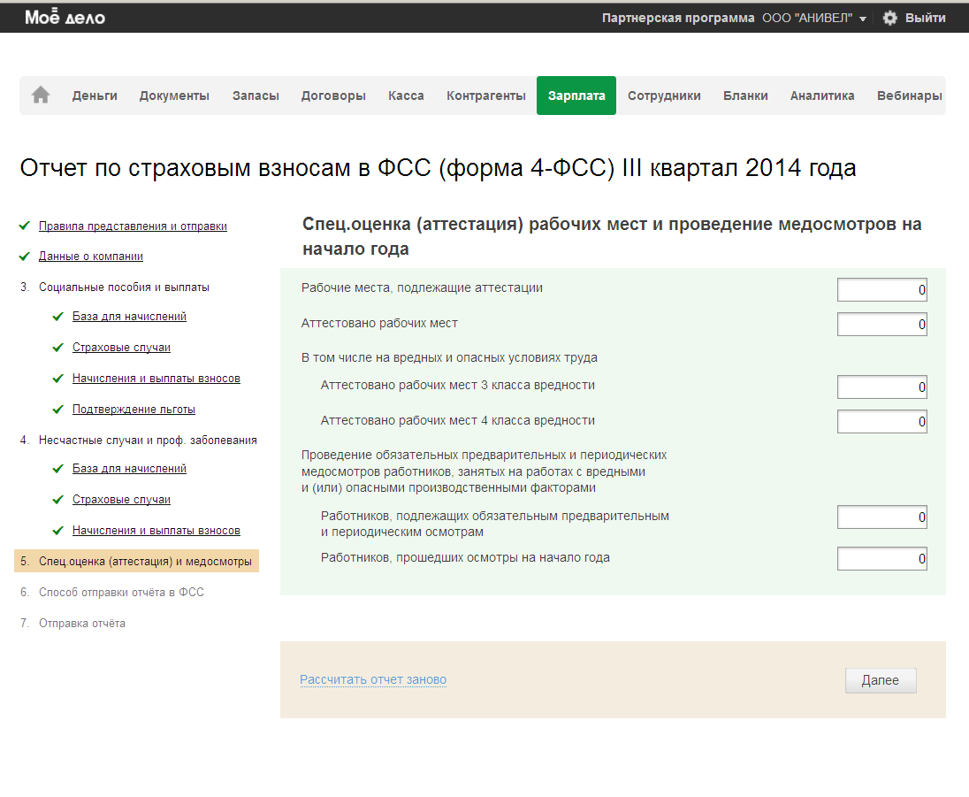The width and height of the screenshot is (969, 797).
Task: Click the Моё дело logo
Action: [65, 17]
